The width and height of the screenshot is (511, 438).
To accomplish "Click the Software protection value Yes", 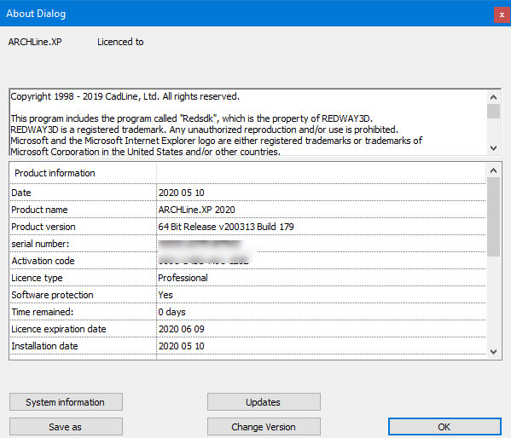I will (x=165, y=295).
